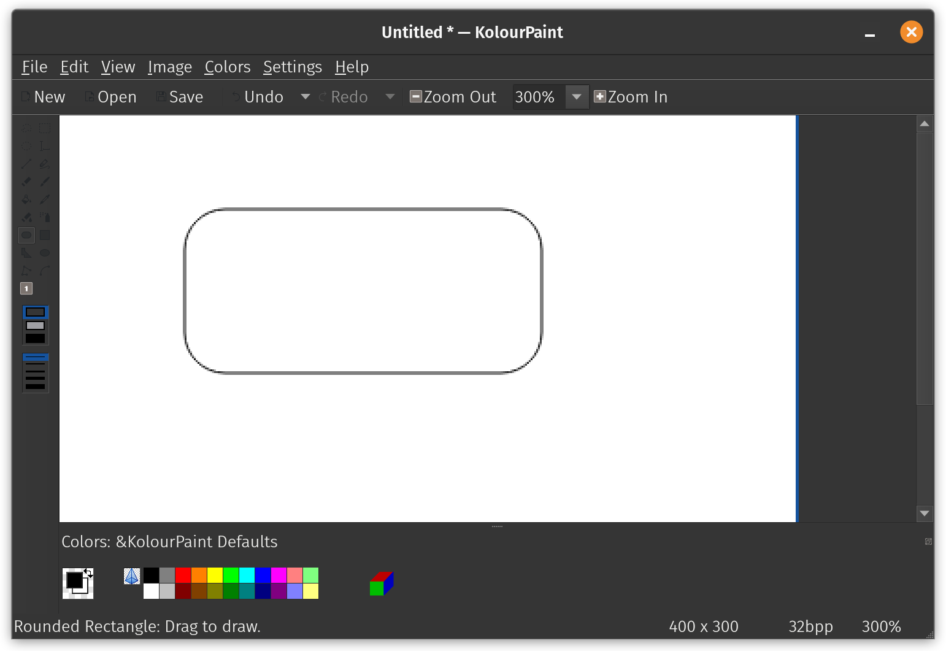Select the Elliptical Selection tool
The height and width of the screenshot is (651, 946).
coord(26,146)
